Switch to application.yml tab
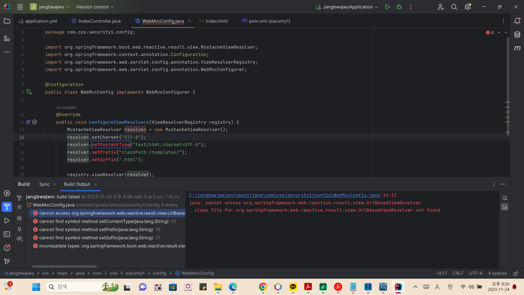 (x=38, y=21)
